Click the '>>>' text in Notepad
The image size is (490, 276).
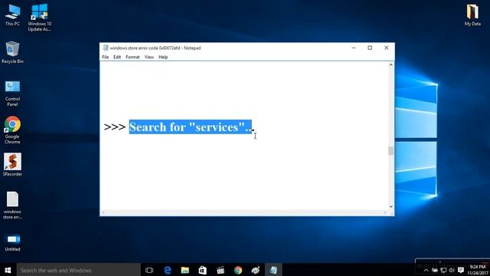tap(115, 127)
